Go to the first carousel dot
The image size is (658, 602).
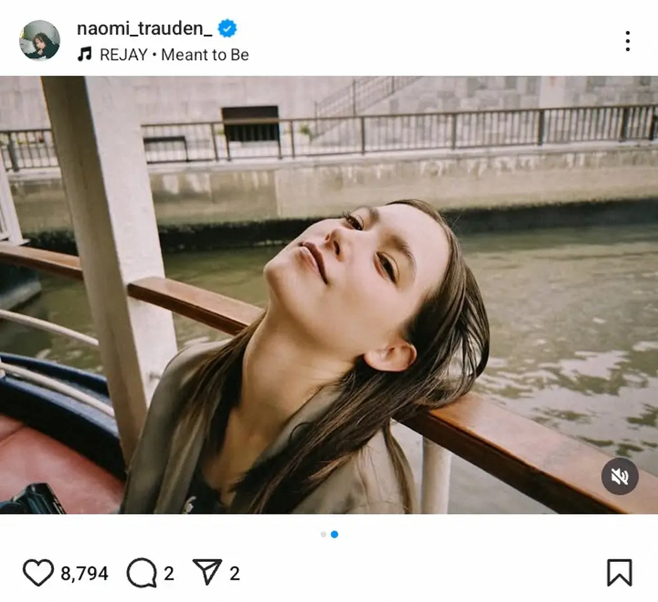(x=323, y=534)
